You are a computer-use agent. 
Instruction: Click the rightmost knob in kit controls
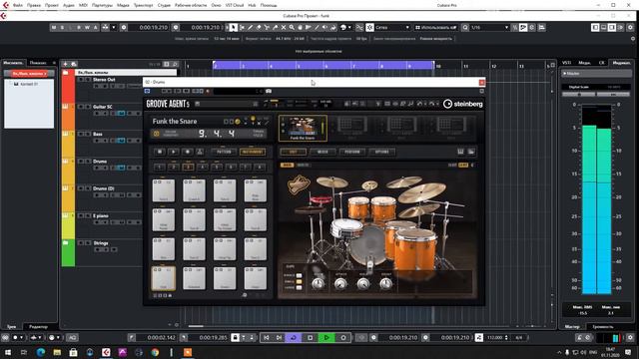click(x=386, y=283)
